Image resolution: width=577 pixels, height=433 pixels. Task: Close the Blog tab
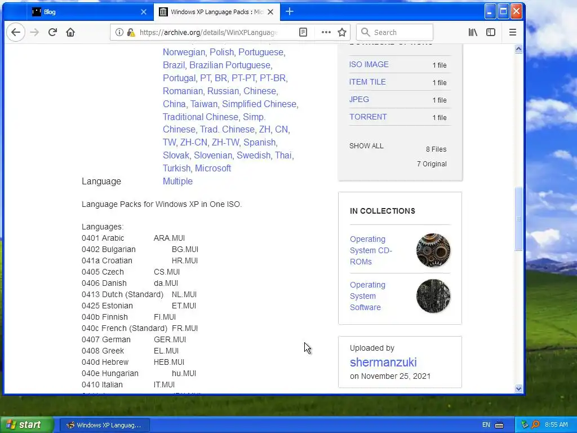tap(144, 12)
